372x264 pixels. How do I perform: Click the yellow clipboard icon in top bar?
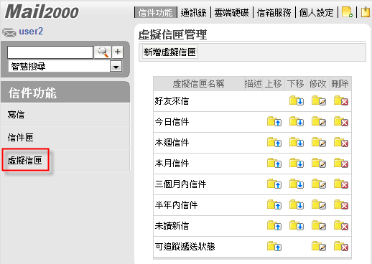click(366, 12)
